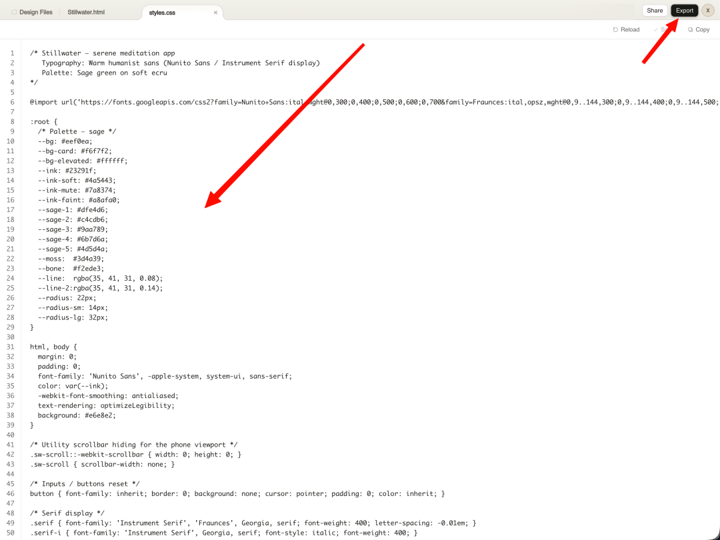Close the styles.css tab
The image size is (720, 540).
215,12
